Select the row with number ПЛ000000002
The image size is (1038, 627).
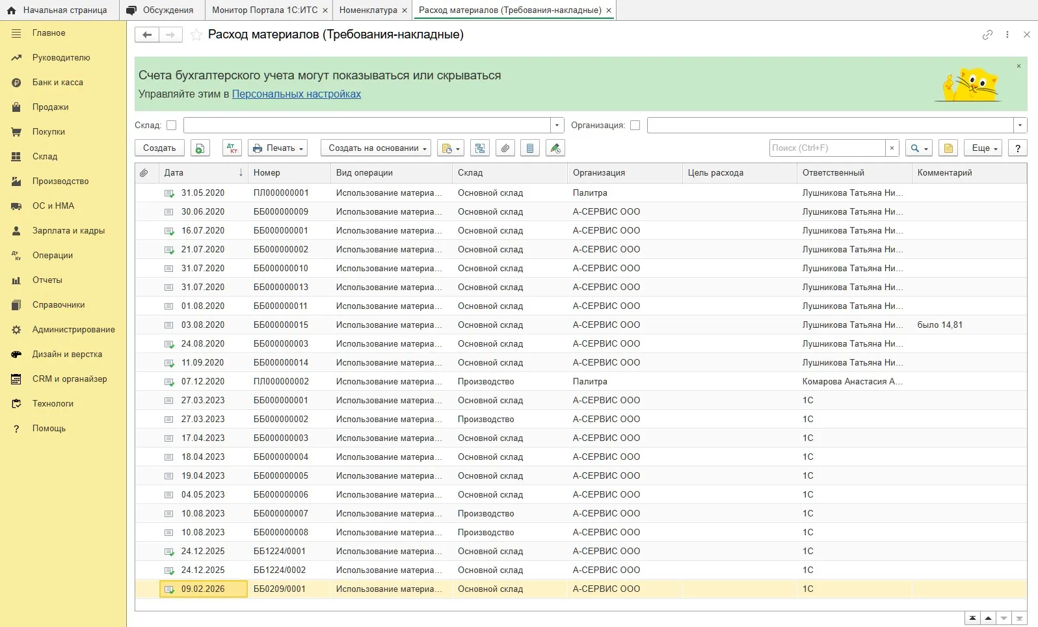(581, 382)
